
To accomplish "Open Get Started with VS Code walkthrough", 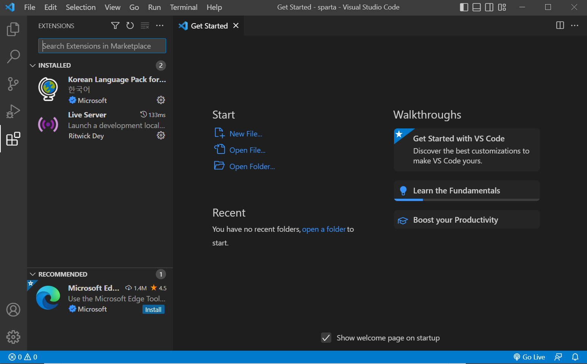I will point(467,150).
